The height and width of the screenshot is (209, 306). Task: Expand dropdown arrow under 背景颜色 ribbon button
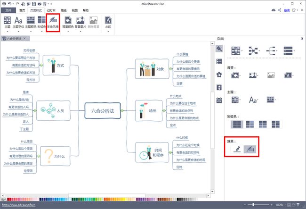pyautogui.click(x=68, y=31)
